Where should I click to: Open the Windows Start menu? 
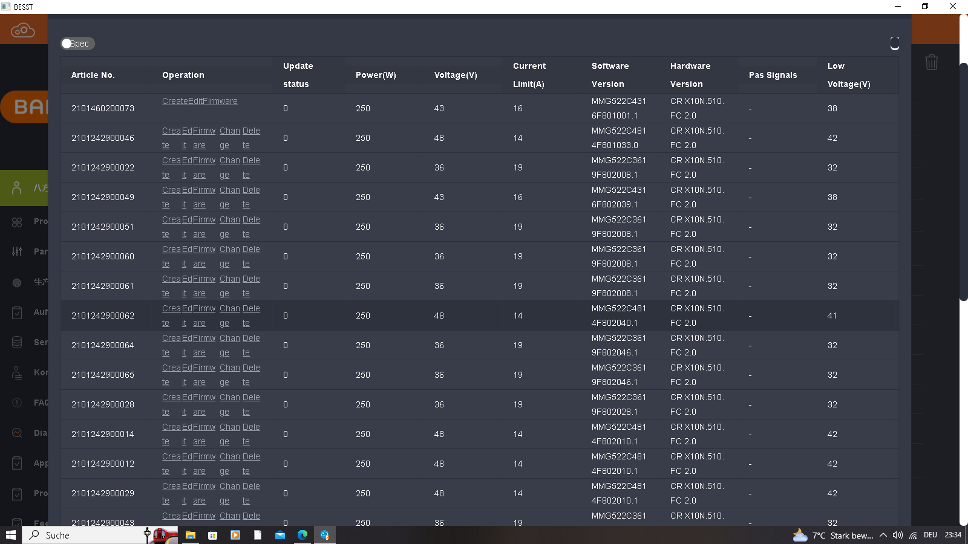click(10, 535)
